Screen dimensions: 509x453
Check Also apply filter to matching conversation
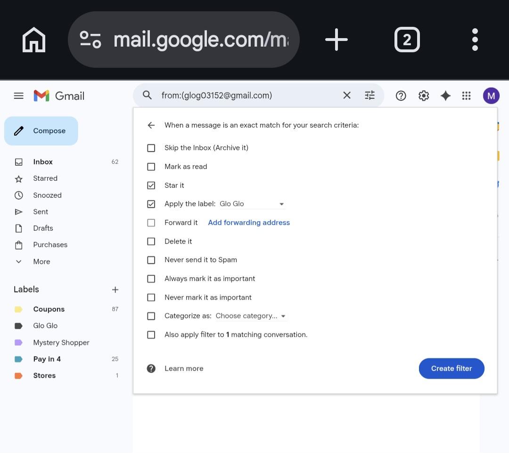[x=151, y=335]
